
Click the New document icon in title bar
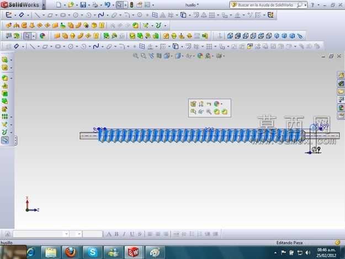point(59,4)
